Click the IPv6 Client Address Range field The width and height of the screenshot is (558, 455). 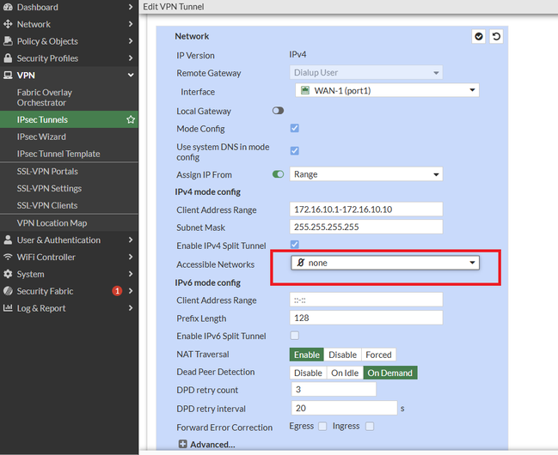point(366,300)
